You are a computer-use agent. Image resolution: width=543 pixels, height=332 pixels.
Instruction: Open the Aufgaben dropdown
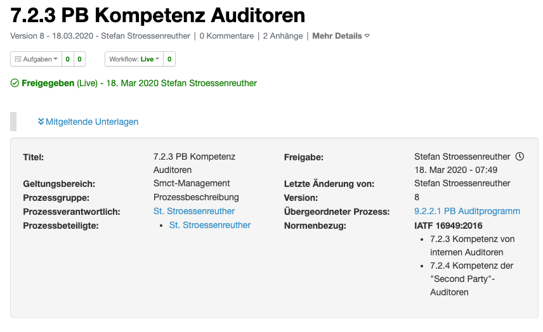click(36, 59)
